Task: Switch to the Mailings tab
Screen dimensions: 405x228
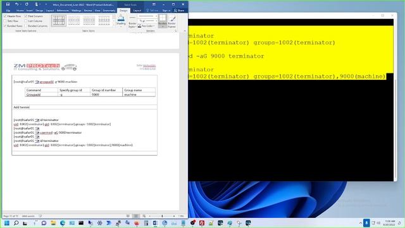Action: pyautogui.click(x=77, y=10)
